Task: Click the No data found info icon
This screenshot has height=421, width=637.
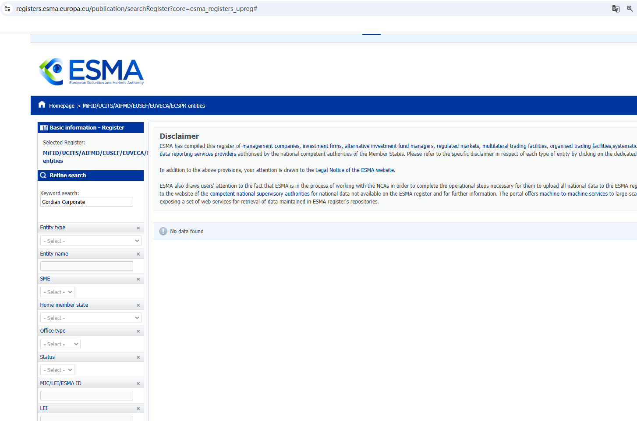Action: click(x=163, y=232)
